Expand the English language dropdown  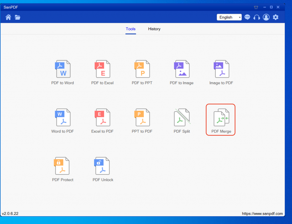[x=229, y=17]
